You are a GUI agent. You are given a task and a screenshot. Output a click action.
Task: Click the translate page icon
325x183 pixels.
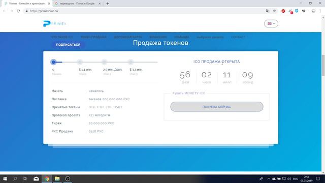point(268,11)
